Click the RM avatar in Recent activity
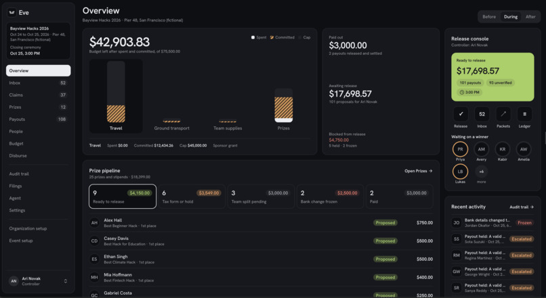 tap(457, 255)
